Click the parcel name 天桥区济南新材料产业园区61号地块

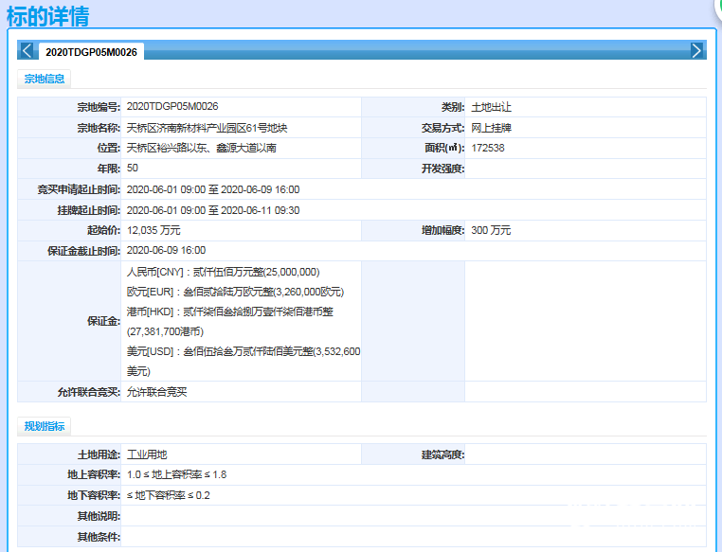[x=206, y=128]
